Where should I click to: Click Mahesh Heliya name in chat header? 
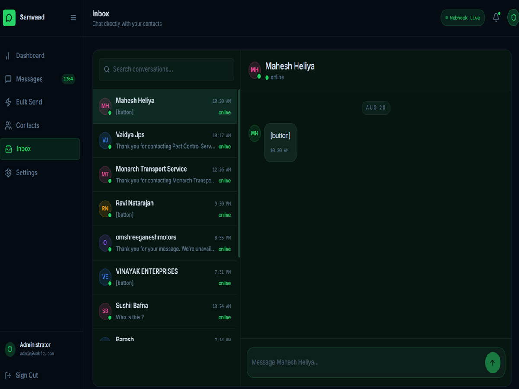coord(290,66)
